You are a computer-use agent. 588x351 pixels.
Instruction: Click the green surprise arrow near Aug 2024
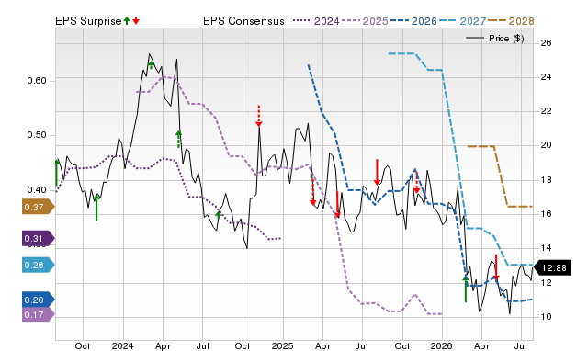pos(219,215)
